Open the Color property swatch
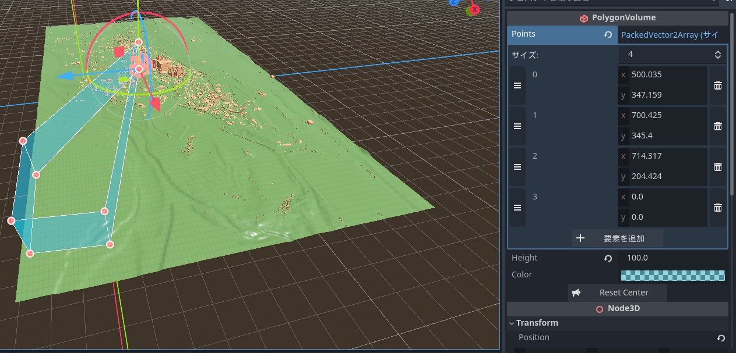Image resolution: width=736 pixels, height=353 pixels. [x=672, y=276]
